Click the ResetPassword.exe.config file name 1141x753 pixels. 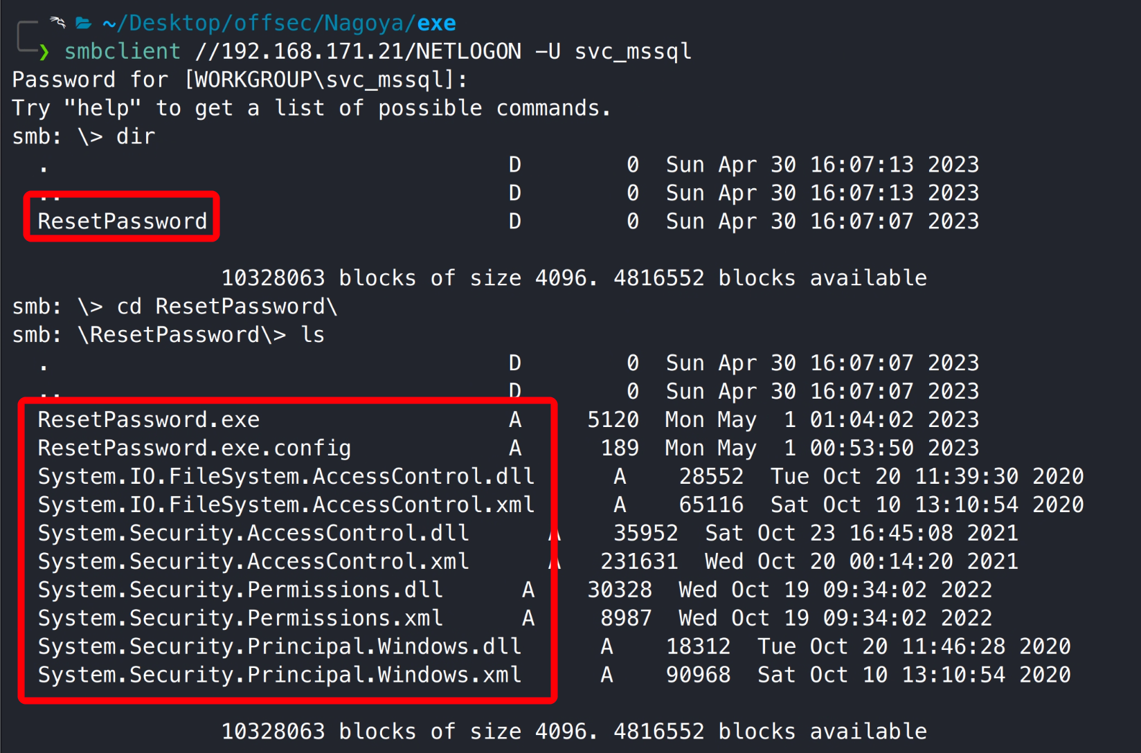(x=195, y=448)
